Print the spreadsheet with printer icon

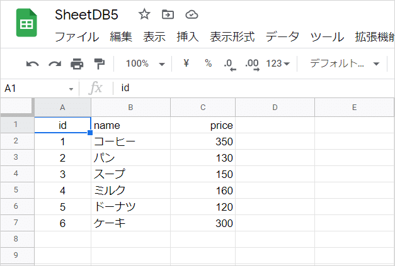[77, 64]
